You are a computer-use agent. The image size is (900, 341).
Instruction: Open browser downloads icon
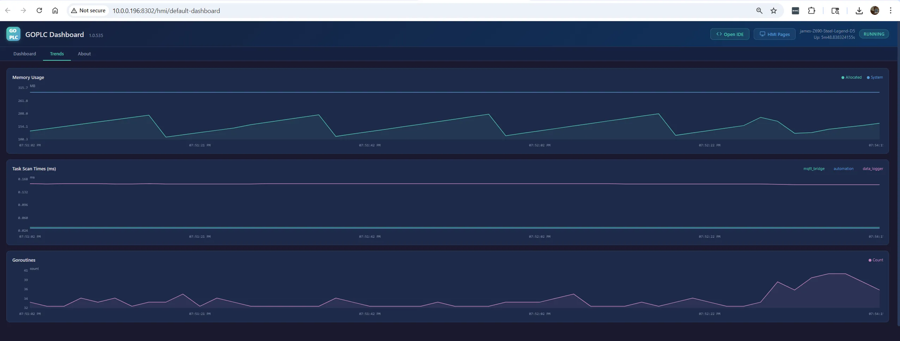click(x=859, y=11)
